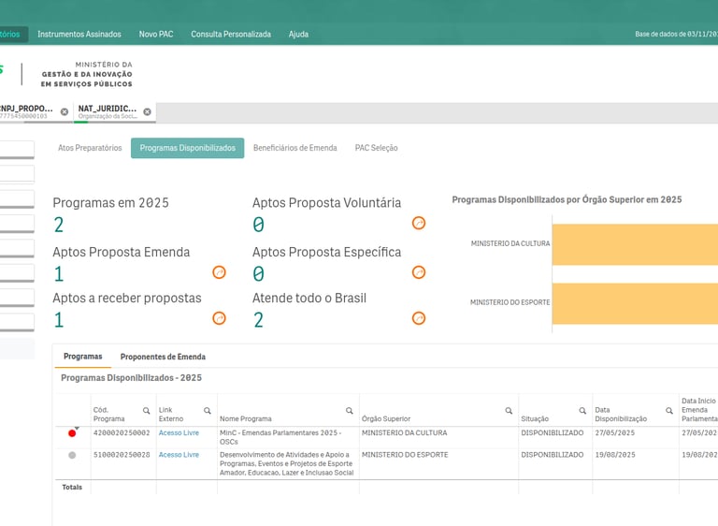
Task: Select Programas Disponibilizados tab
Action: pyautogui.click(x=187, y=148)
